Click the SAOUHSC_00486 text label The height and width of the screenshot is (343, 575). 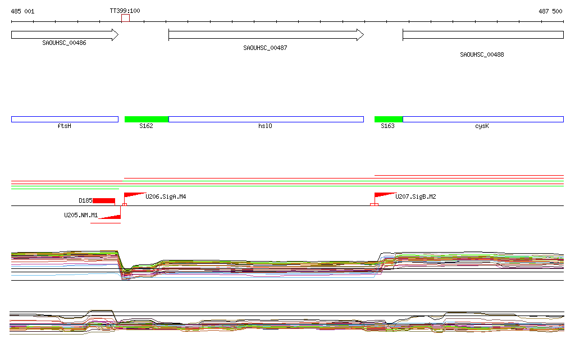pos(64,43)
